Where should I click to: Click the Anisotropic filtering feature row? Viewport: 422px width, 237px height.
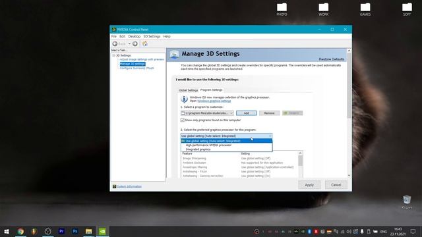coord(239,167)
